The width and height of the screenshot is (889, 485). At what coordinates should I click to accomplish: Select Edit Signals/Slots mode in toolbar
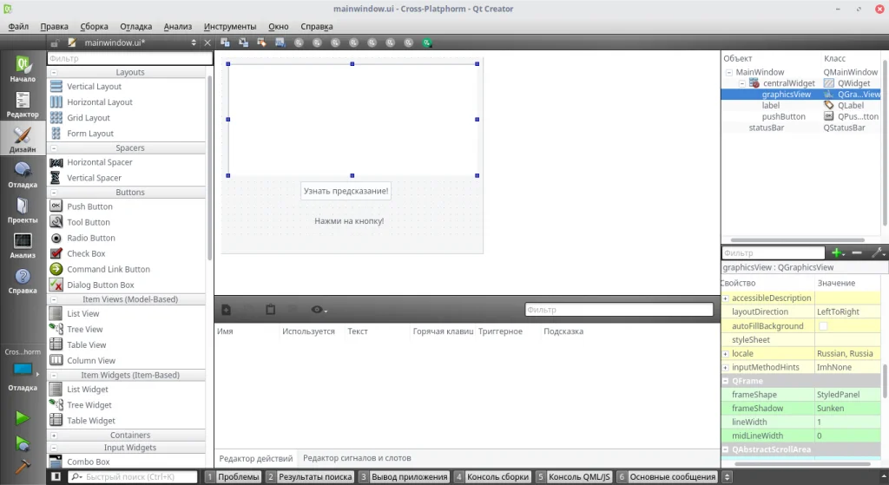coord(243,43)
